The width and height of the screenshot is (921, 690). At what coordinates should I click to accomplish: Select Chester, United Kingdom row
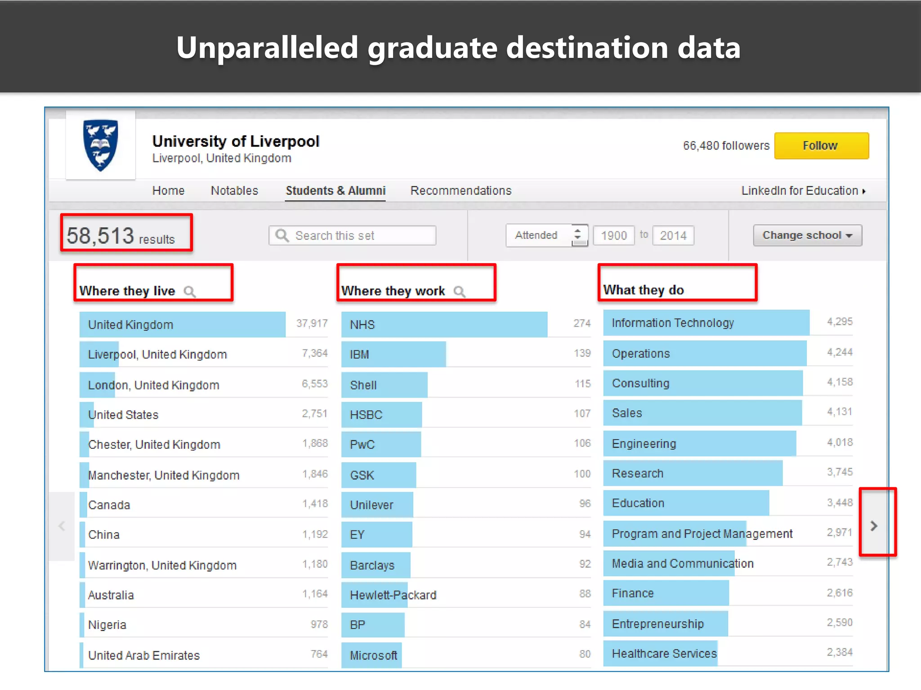tap(204, 444)
